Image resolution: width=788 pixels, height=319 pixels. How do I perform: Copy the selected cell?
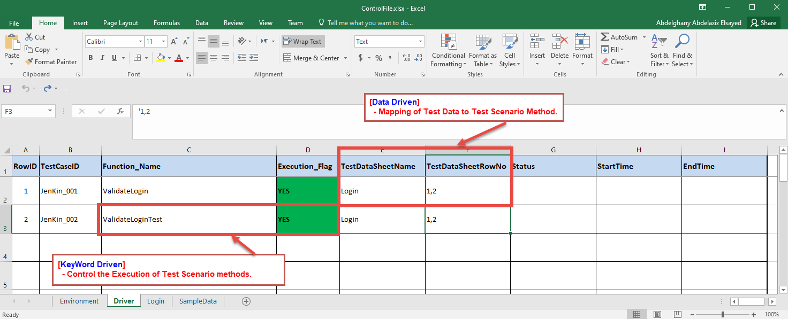click(x=37, y=50)
